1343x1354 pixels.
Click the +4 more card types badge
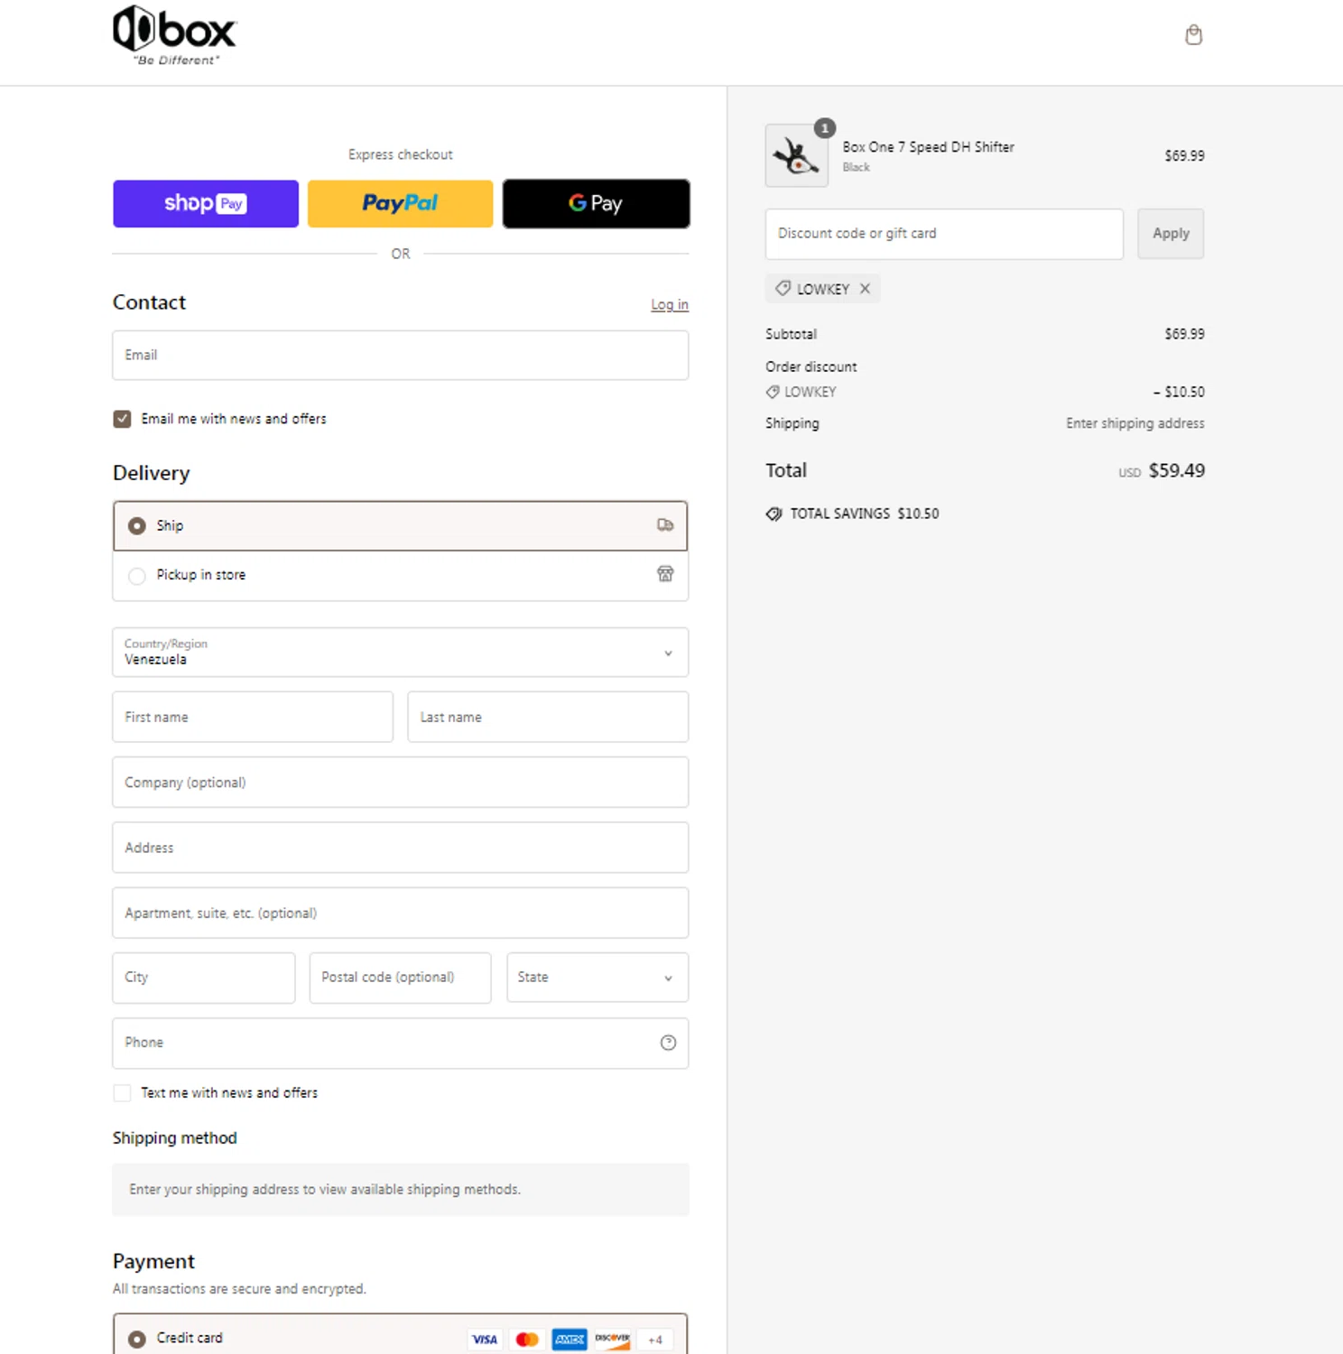655,1340
